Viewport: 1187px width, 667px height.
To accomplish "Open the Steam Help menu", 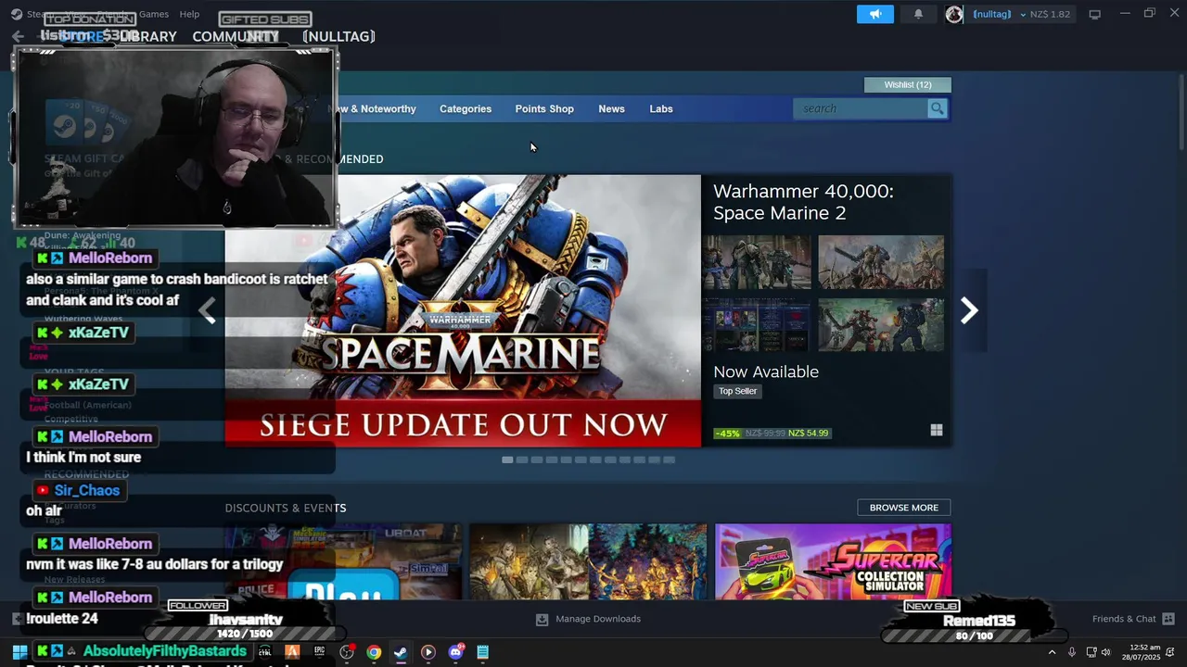I will click(189, 14).
